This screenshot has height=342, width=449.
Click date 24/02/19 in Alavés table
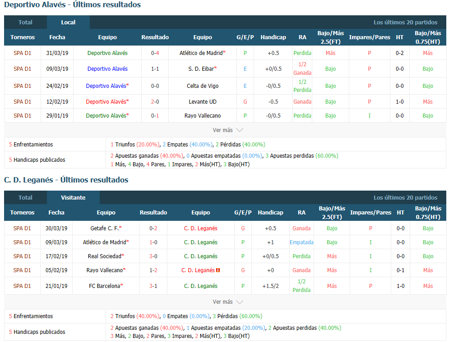[x=57, y=86]
